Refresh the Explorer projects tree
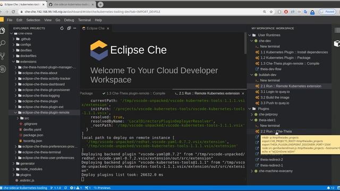340x191 pixels. 62,28
